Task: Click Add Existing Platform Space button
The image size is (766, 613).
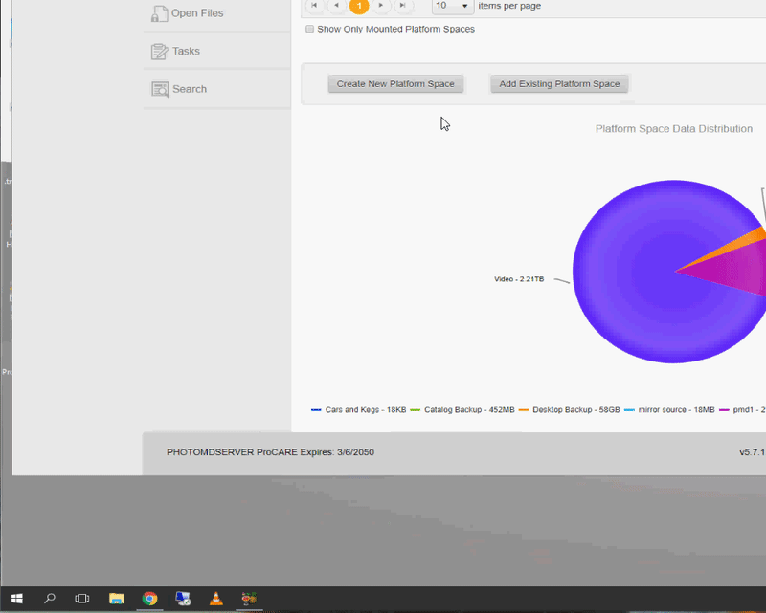Action: click(x=559, y=84)
